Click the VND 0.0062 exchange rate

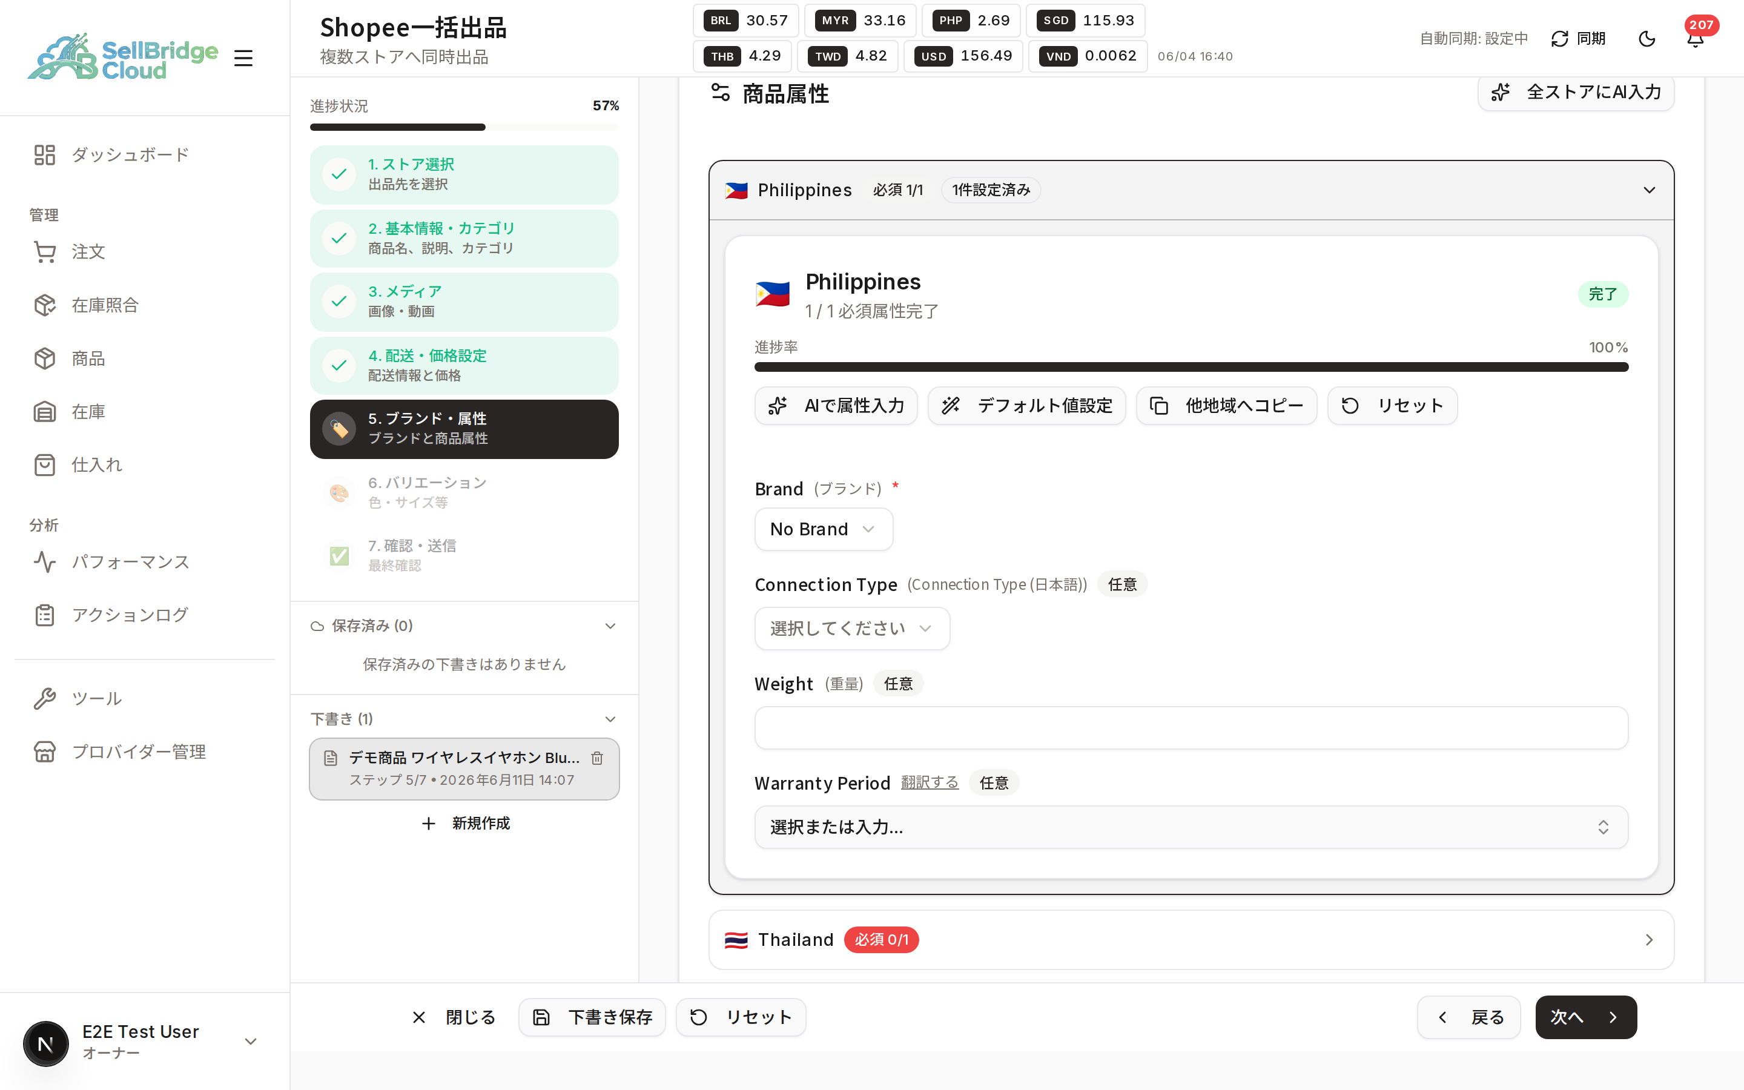pyautogui.click(x=1088, y=56)
